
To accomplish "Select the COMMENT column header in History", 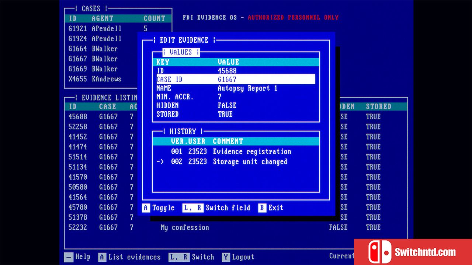I will [228, 141].
